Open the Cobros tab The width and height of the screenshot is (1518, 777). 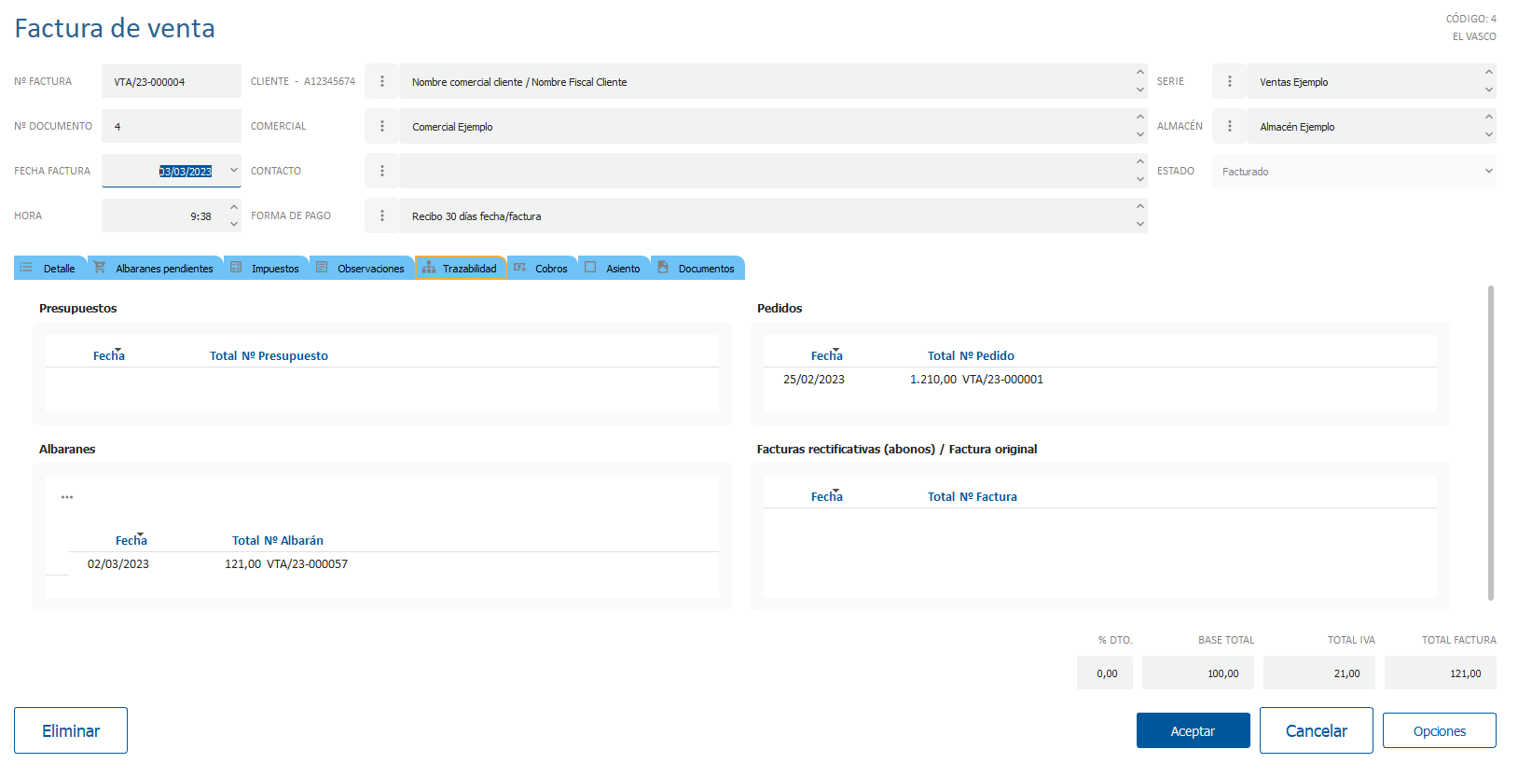(x=541, y=269)
